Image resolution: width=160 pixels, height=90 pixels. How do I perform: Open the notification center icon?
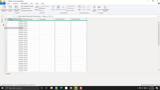[x=157, y=88]
